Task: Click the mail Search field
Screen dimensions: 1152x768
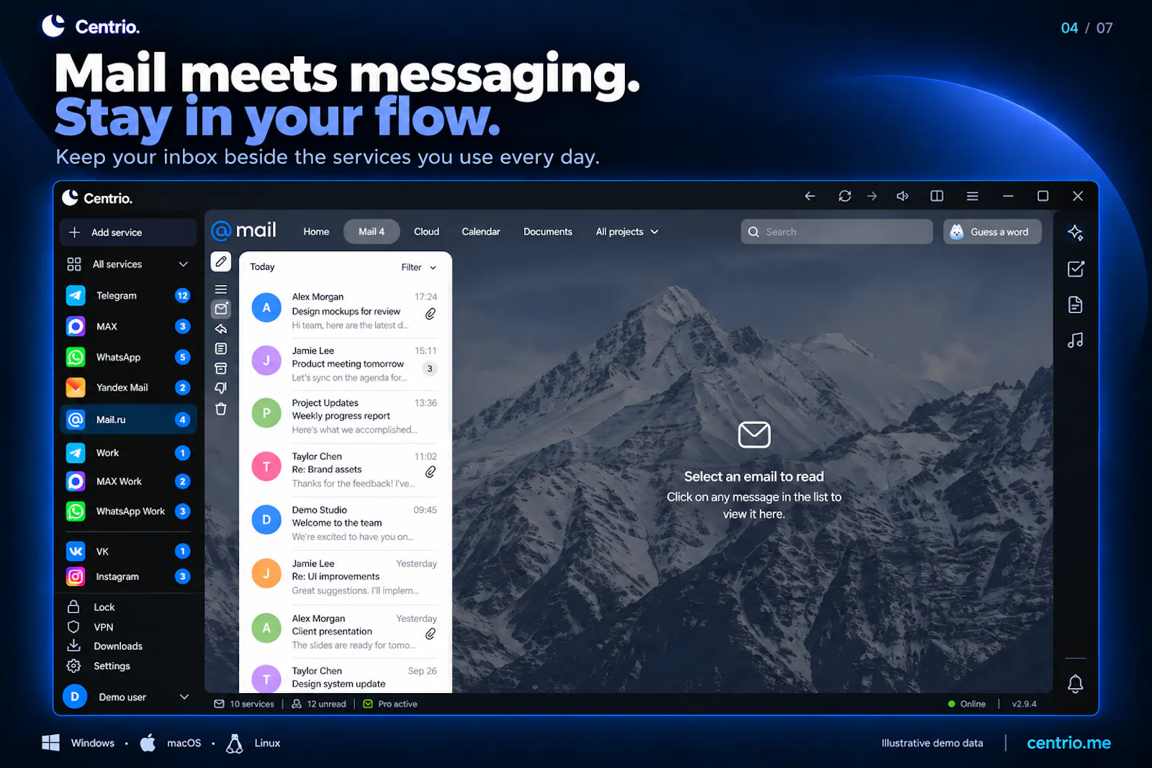Action: point(837,232)
